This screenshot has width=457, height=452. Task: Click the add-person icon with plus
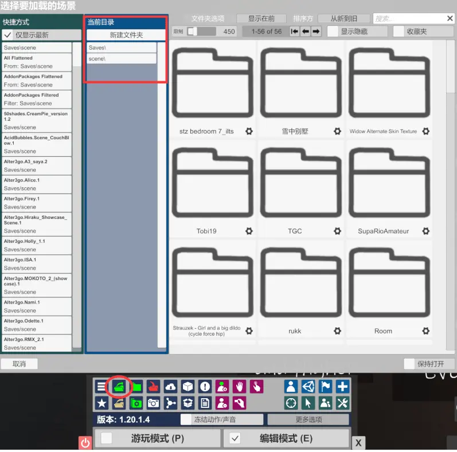[222, 387]
